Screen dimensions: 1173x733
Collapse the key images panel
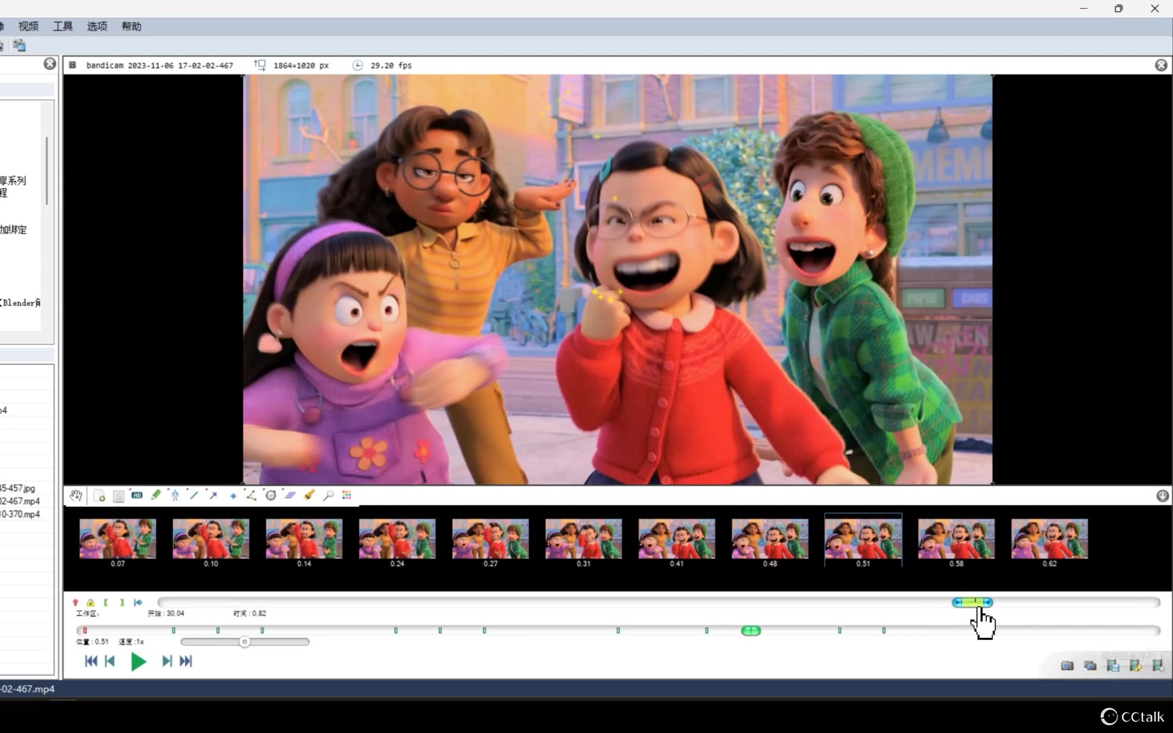coord(1162,496)
